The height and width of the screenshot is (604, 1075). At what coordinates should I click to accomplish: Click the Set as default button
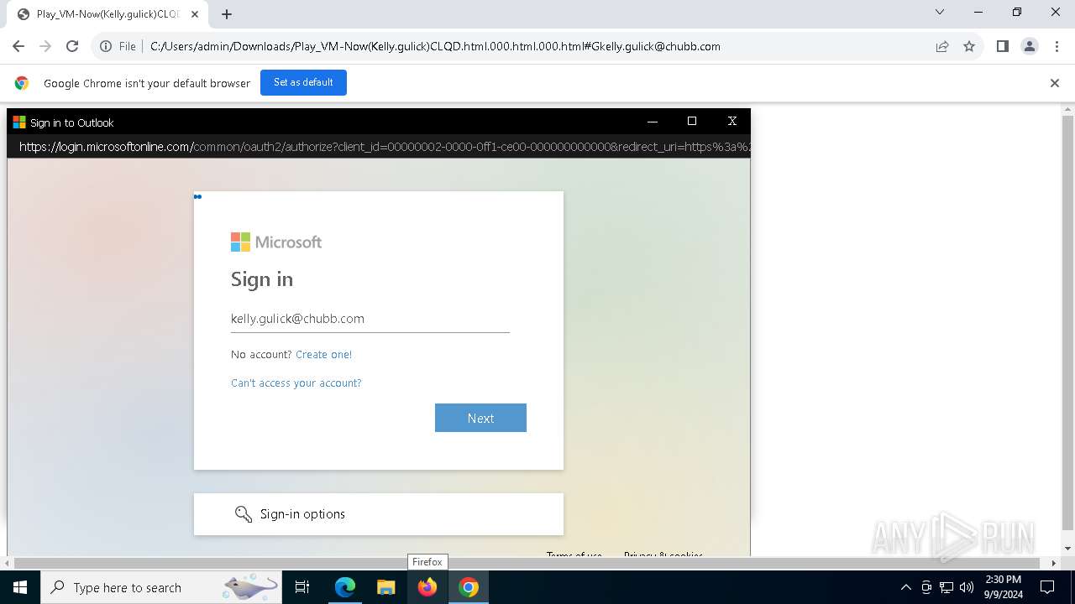coord(303,82)
